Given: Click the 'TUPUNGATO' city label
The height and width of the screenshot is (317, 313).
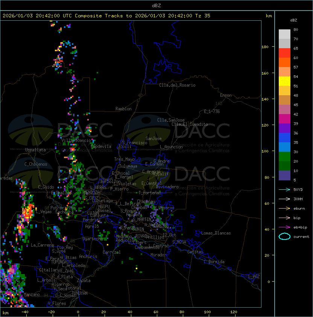Looking at the screenshot, I should click(61, 262).
